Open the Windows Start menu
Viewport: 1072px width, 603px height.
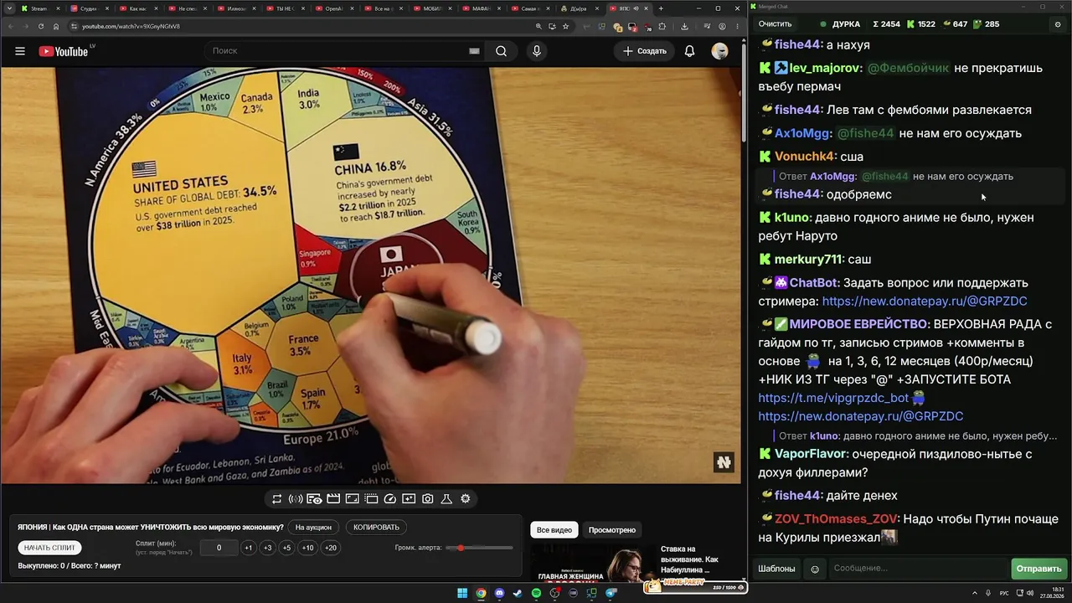pos(462,594)
